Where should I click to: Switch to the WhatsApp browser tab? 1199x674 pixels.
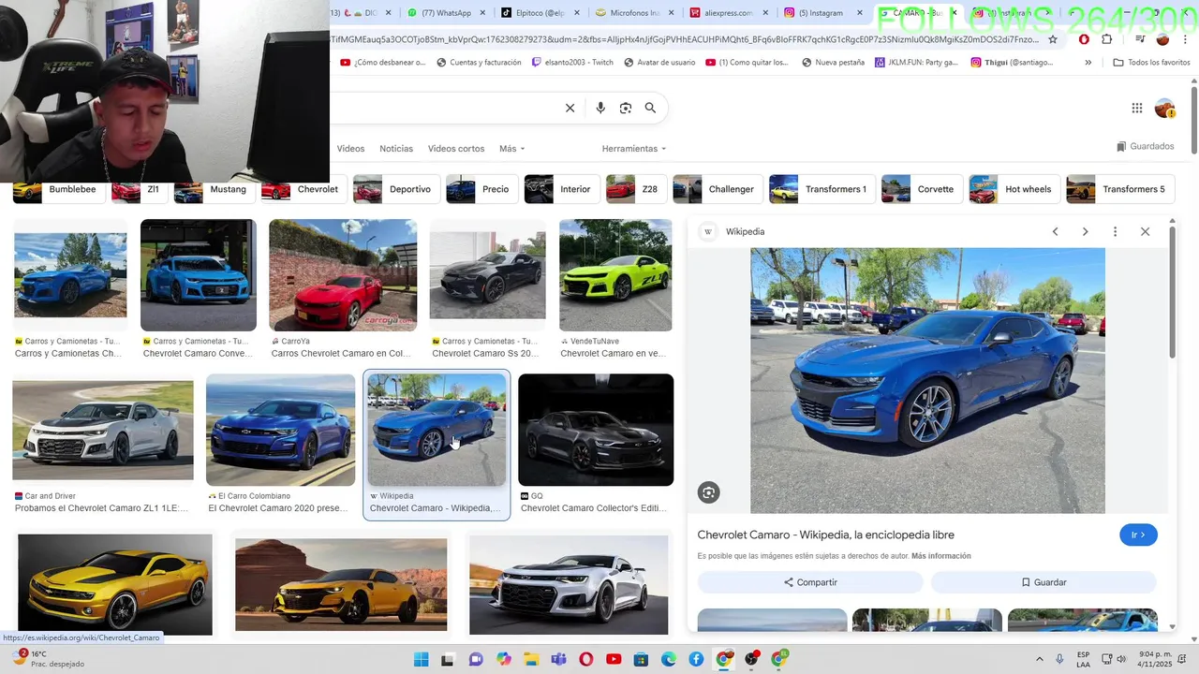click(x=445, y=13)
